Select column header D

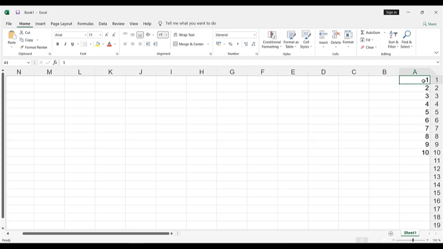tap(323, 72)
